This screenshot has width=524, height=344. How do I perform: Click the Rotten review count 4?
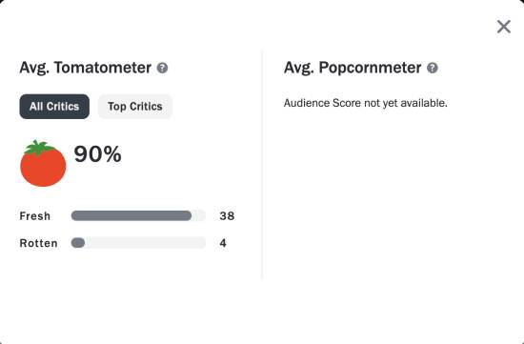tap(223, 243)
